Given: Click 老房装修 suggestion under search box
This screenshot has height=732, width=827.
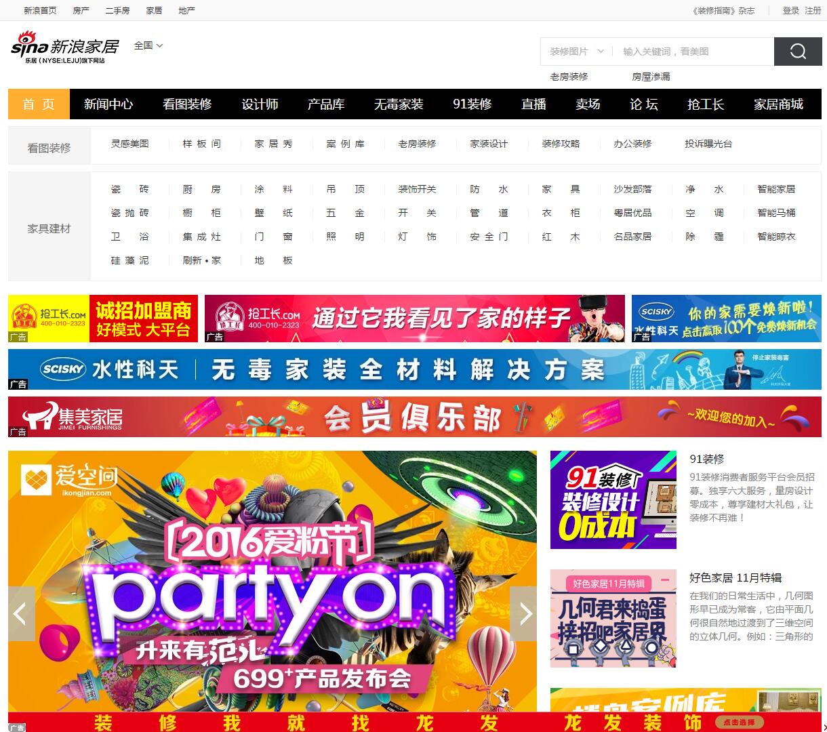Looking at the screenshot, I should pyautogui.click(x=569, y=77).
